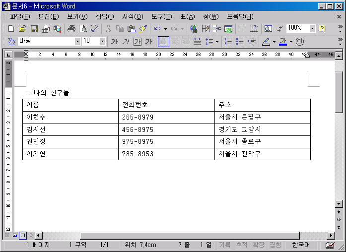This screenshot has height=252, width=346.
Task: Open the 서식(O) menu
Action: (x=133, y=16)
